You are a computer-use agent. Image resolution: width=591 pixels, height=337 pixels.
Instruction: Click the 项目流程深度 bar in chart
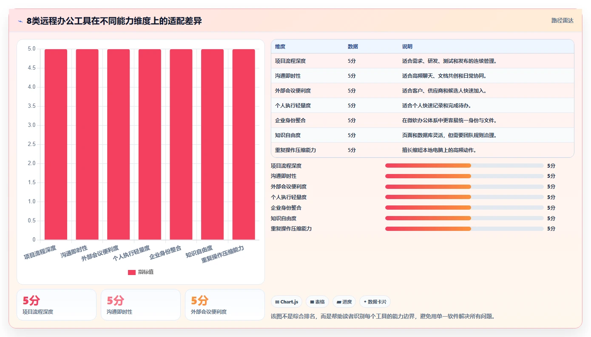[x=56, y=144]
